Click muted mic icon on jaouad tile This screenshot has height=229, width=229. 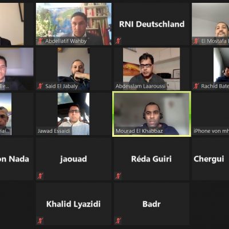click(x=40, y=176)
